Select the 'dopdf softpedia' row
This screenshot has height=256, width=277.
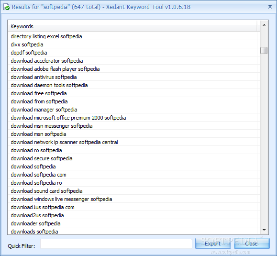(x=134, y=53)
